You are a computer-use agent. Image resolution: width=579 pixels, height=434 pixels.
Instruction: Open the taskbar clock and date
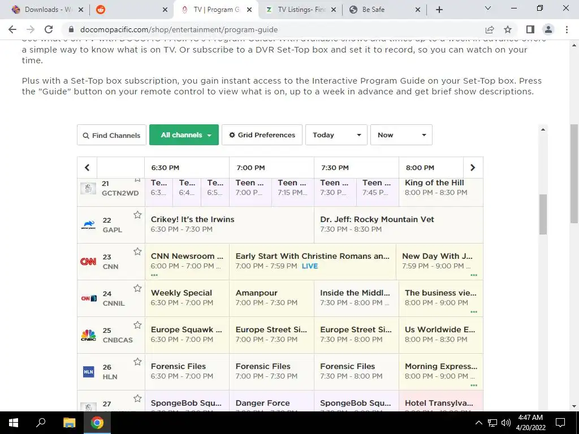[x=530, y=423]
